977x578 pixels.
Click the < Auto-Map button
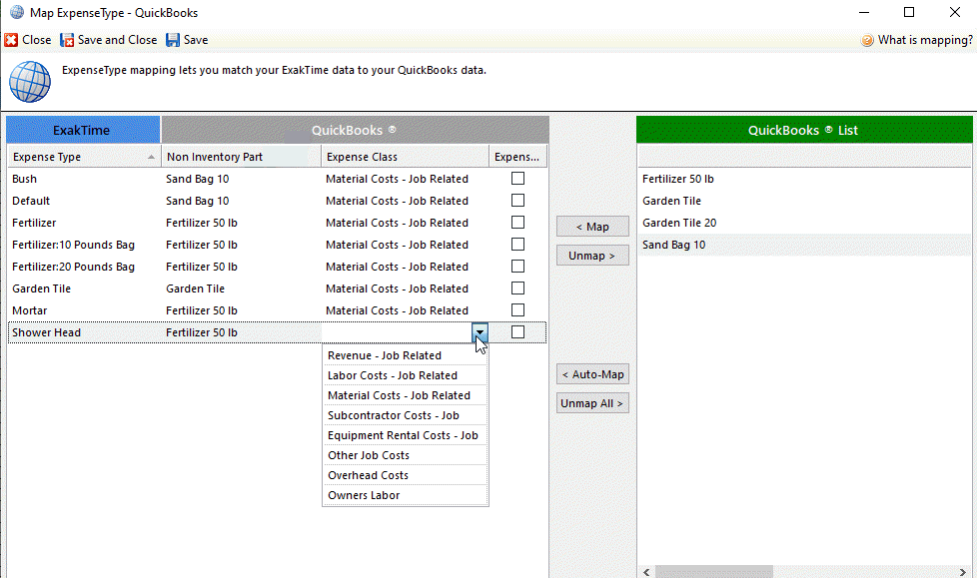[592, 374]
